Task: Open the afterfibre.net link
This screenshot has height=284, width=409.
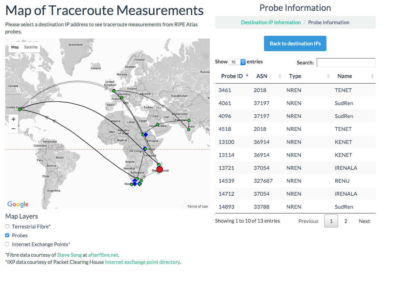Action: (x=103, y=255)
